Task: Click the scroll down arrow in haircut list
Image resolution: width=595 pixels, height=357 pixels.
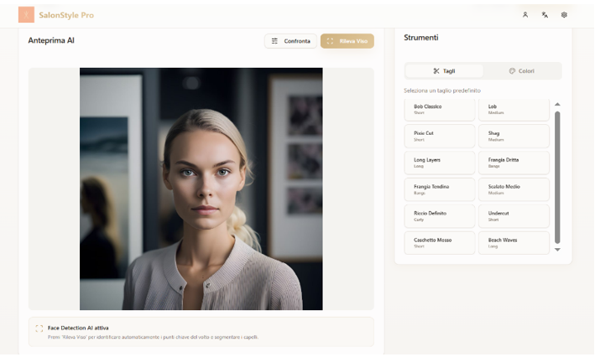Action: tap(557, 250)
